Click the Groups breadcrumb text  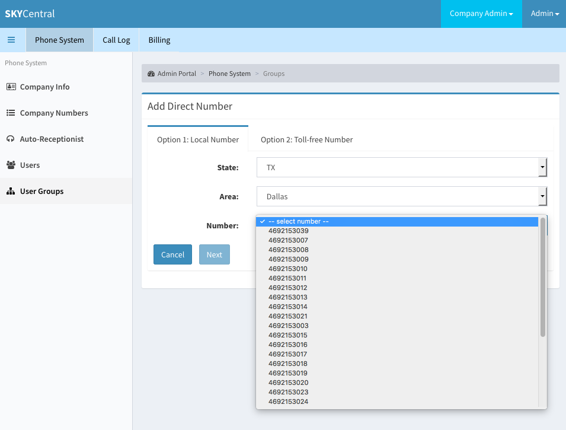(x=274, y=74)
